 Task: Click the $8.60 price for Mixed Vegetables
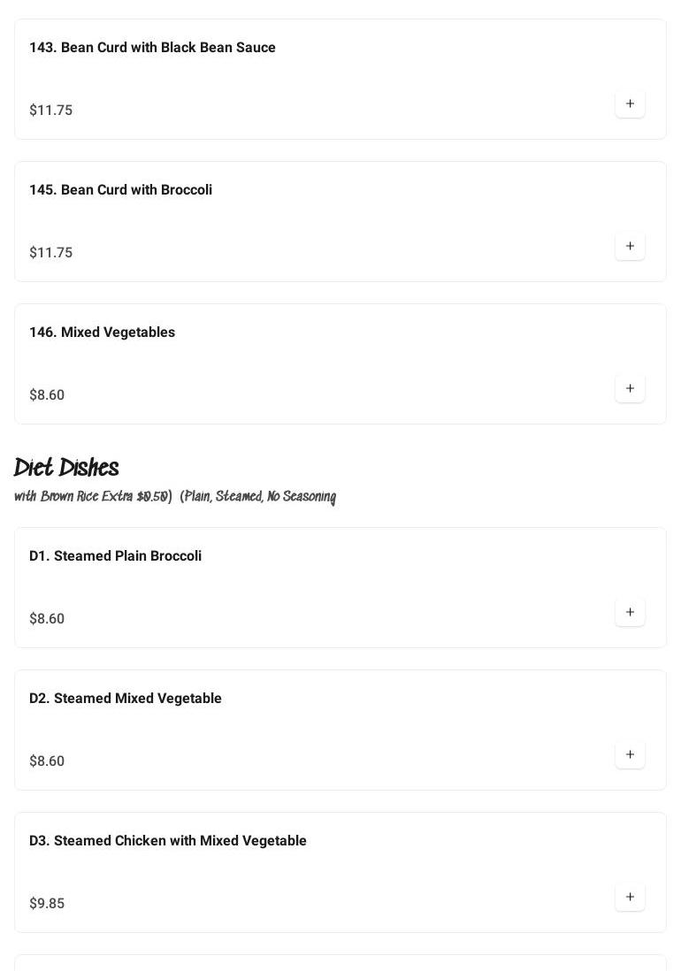click(47, 395)
